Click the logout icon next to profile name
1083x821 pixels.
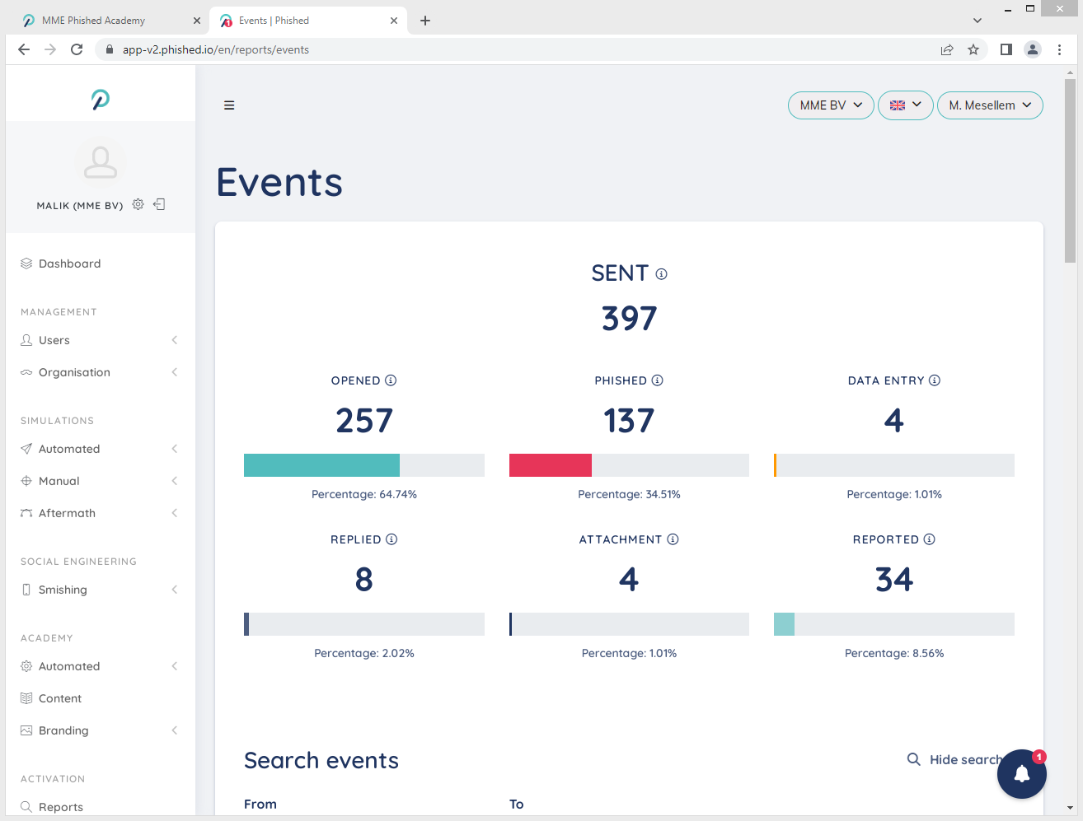pyautogui.click(x=159, y=204)
